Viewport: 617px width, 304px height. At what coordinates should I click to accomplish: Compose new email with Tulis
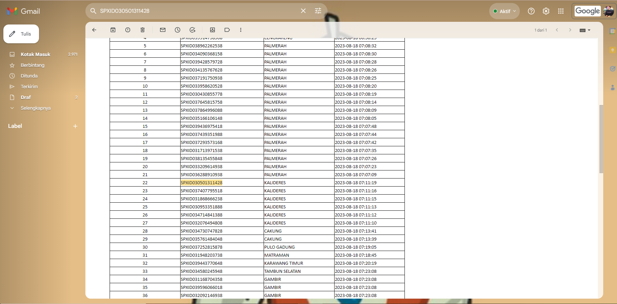(21, 34)
